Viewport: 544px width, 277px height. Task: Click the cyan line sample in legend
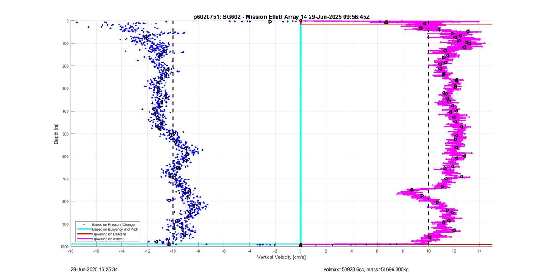coord(84,229)
